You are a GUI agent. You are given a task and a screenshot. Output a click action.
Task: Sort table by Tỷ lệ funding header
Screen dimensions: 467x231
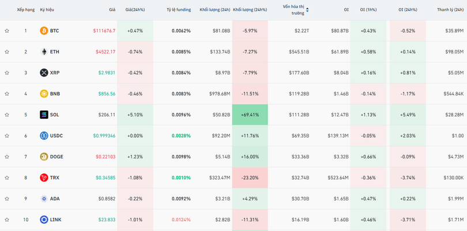(x=179, y=10)
